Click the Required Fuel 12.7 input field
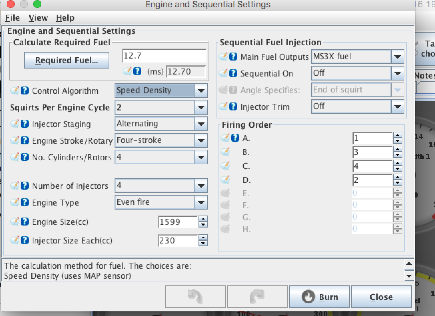This screenshot has width=435, height=316. [164, 56]
